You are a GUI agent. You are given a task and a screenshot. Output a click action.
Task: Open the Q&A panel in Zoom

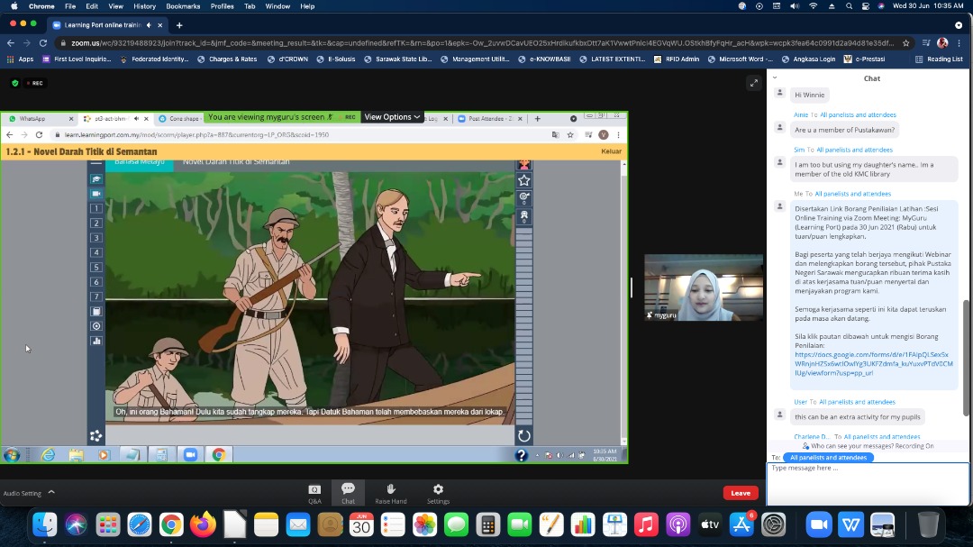[x=314, y=494]
